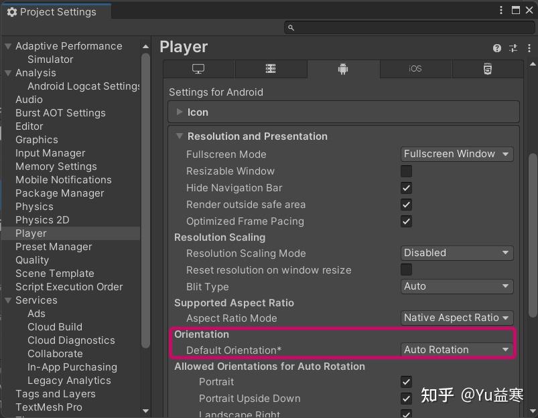This screenshot has width=538, height=418.
Task: Click the Project Settings gear icon
Action: [11, 11]
